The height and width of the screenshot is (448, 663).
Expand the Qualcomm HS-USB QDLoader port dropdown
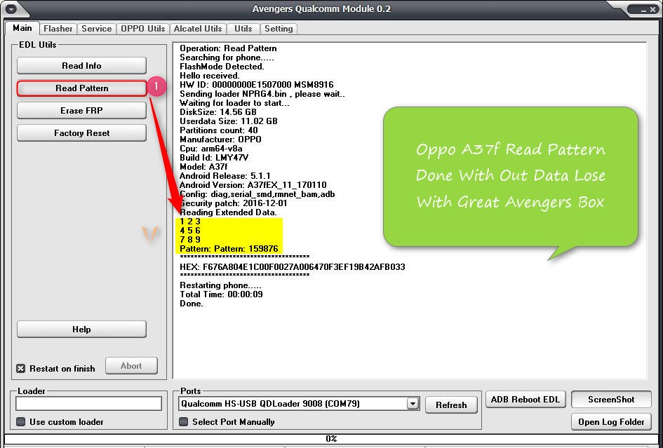pyautogui.click(x=413, y=404)
